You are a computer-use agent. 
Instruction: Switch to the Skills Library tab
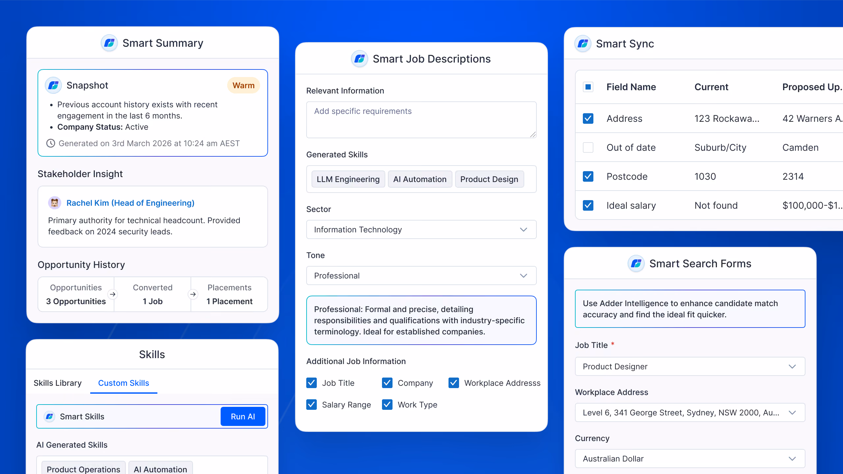tap(58, 383)
